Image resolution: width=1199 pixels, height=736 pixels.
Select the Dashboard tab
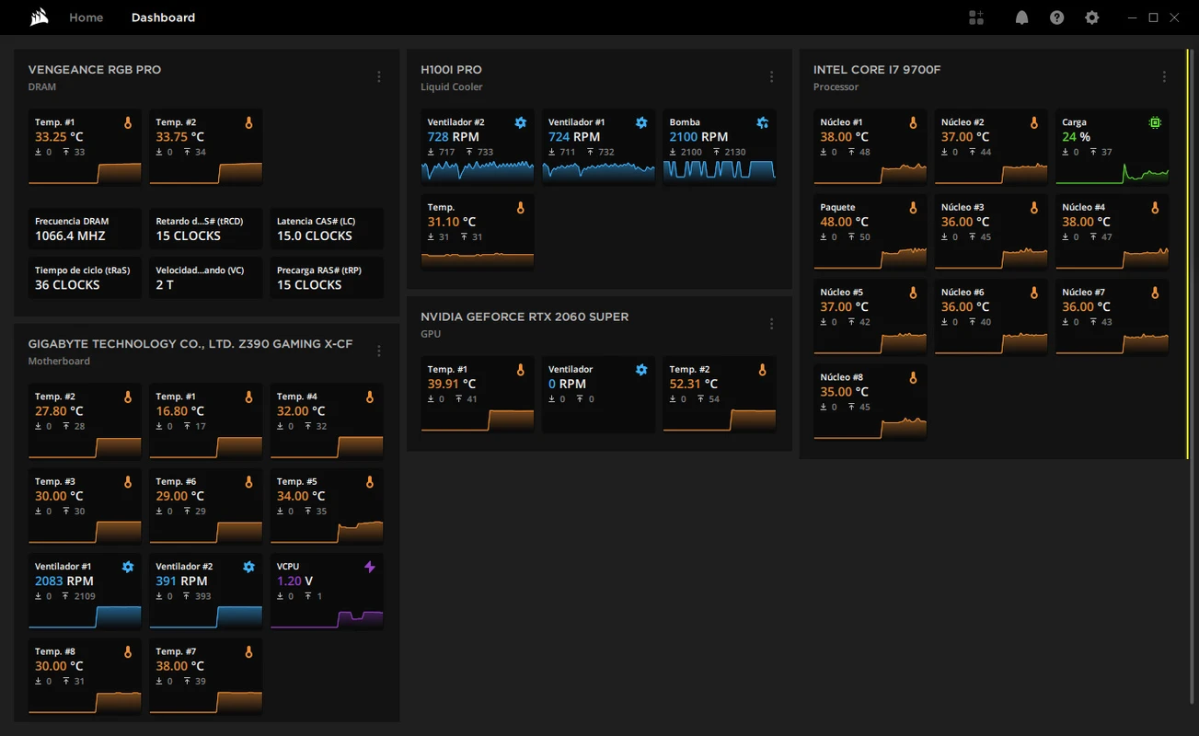pos(163,17)
